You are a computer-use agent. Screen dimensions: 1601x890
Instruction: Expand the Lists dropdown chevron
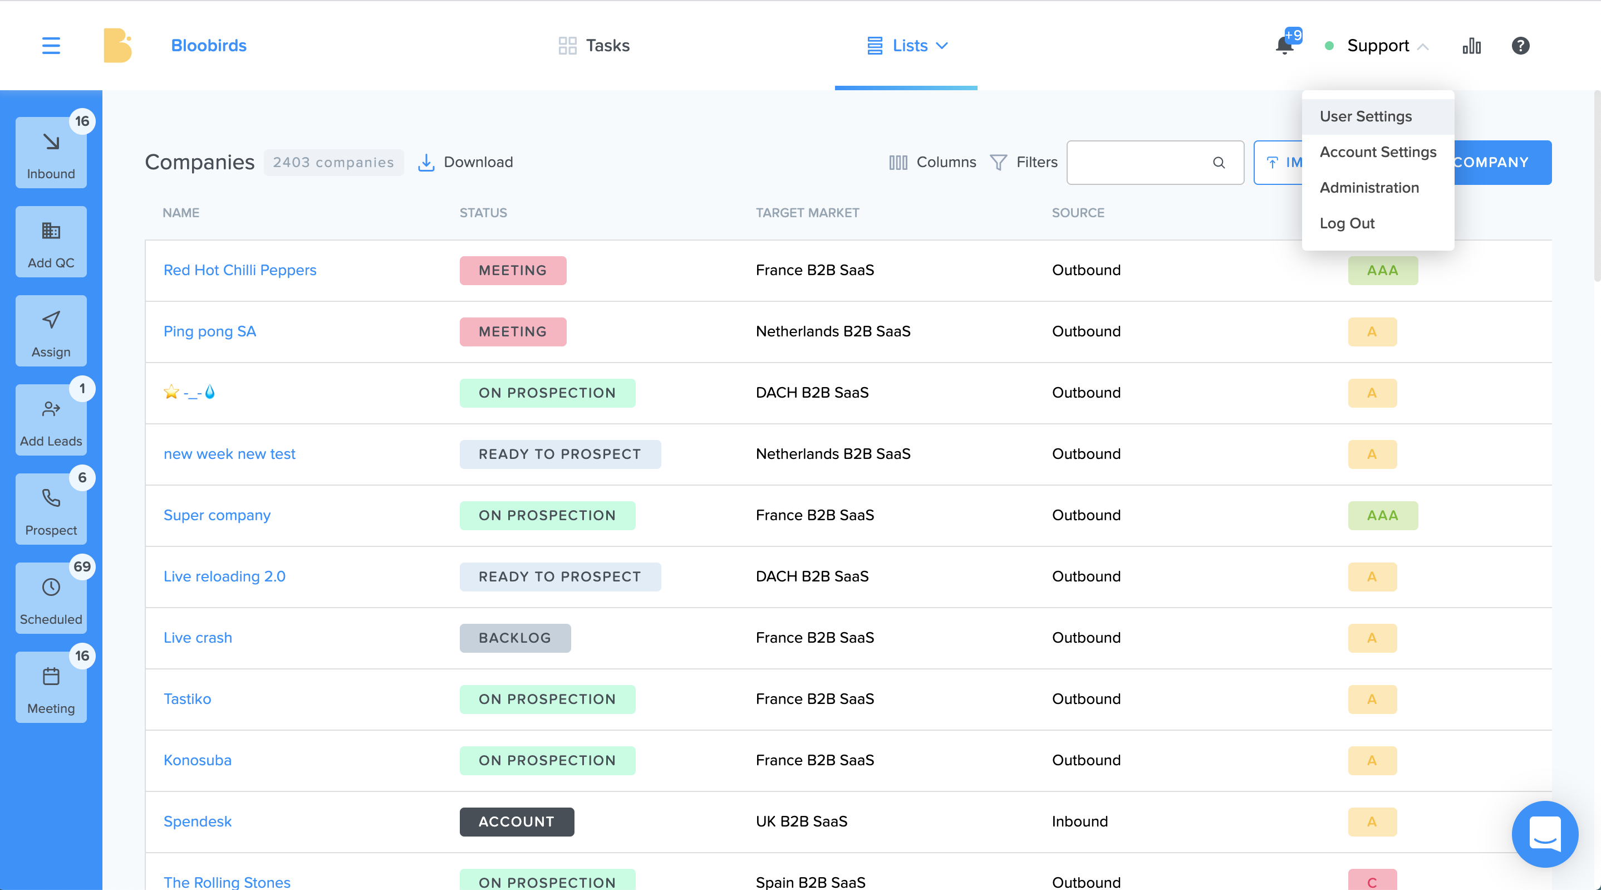point(941,46)
